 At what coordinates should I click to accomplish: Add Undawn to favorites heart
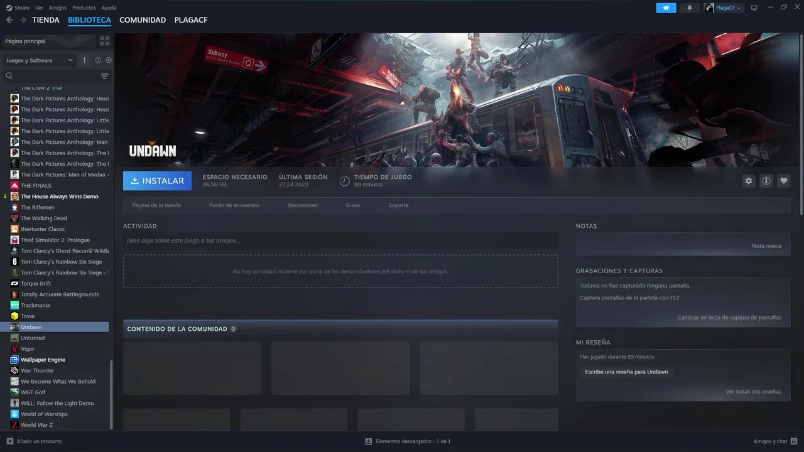pyautogui.click(x=784, y=181)
